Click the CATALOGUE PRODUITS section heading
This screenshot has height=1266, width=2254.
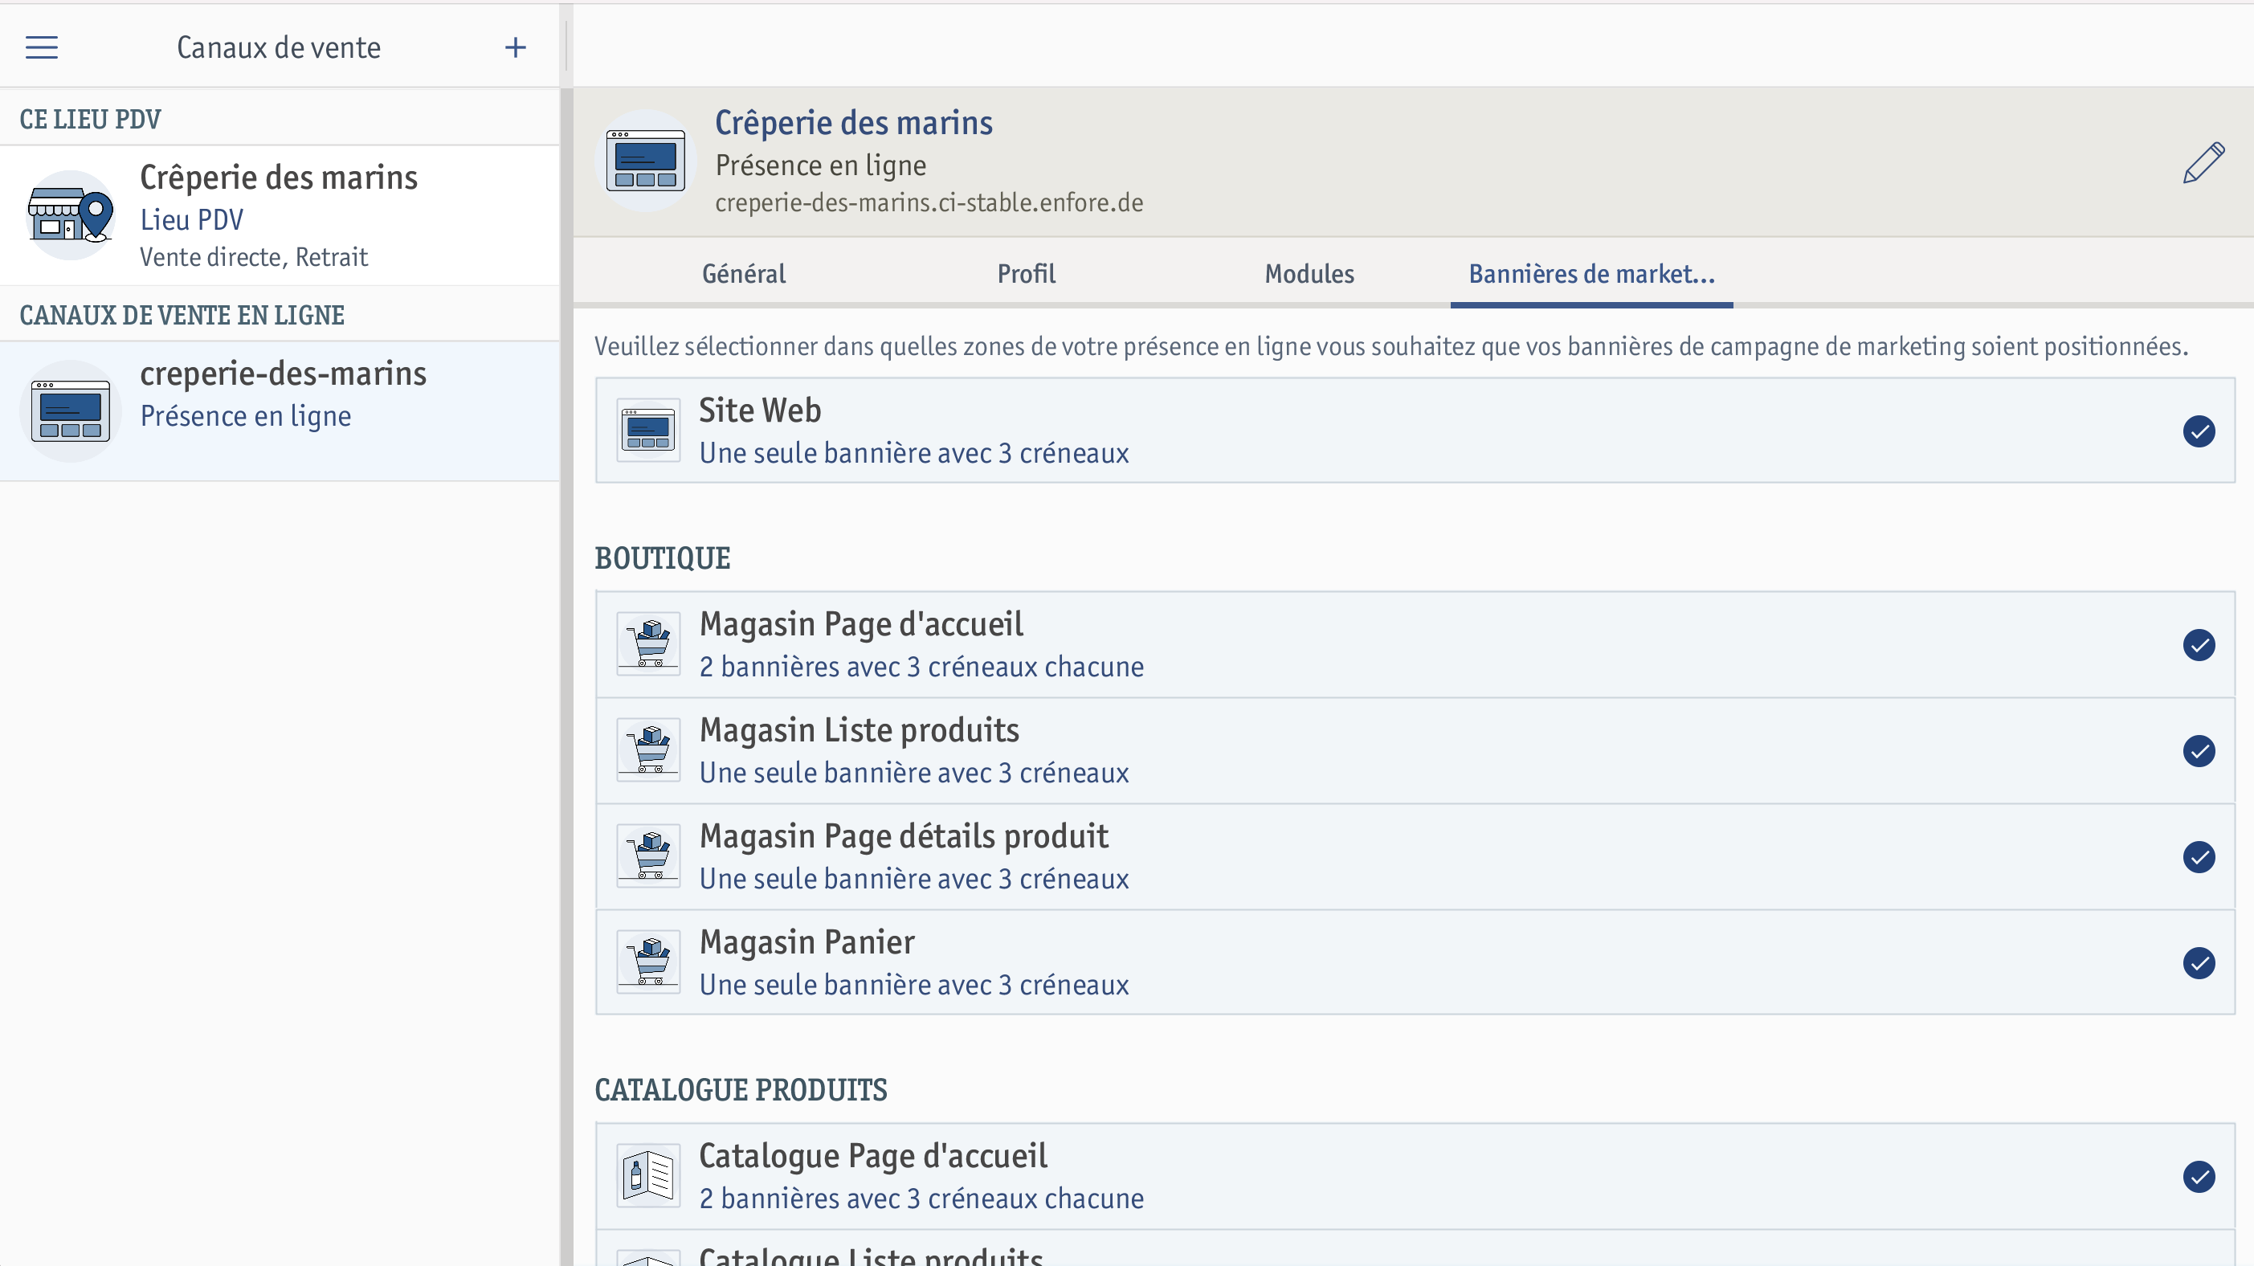tap(741, 1090)
